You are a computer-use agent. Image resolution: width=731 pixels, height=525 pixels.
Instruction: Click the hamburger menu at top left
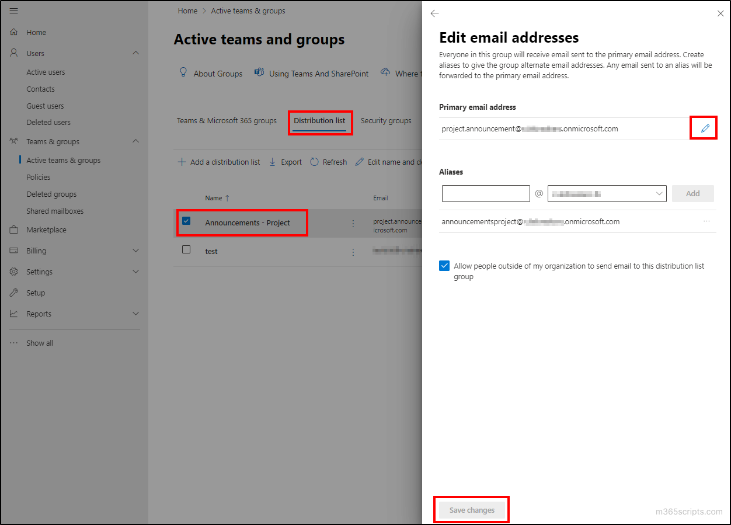13,10
